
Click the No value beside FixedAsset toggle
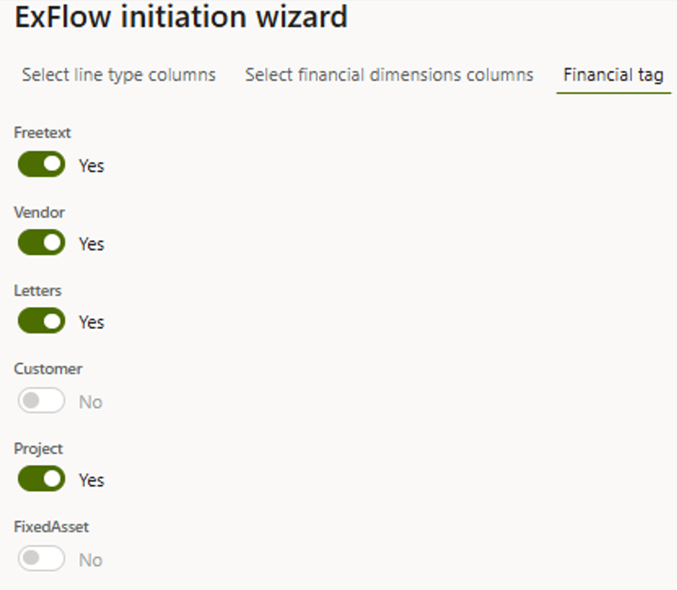(91, 560)
